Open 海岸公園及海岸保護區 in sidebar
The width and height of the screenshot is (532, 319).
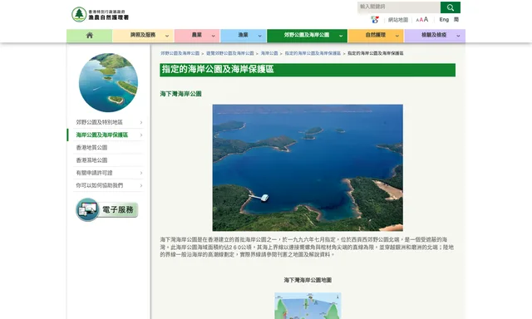pyautogui.click(x=101, y=135)
